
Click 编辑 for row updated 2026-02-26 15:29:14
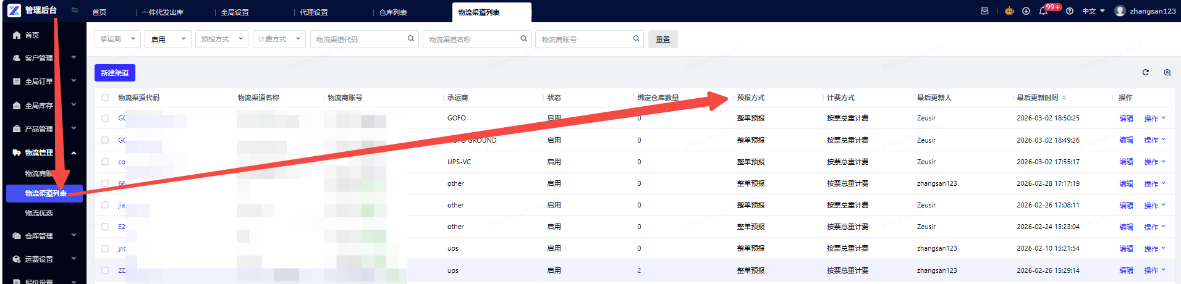[x=1126, y=270]
